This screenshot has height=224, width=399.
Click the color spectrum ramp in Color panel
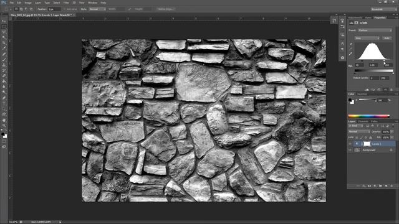[368, 116]
